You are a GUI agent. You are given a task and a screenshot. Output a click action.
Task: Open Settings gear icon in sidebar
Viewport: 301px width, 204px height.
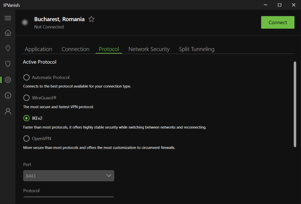coord(8,80)
